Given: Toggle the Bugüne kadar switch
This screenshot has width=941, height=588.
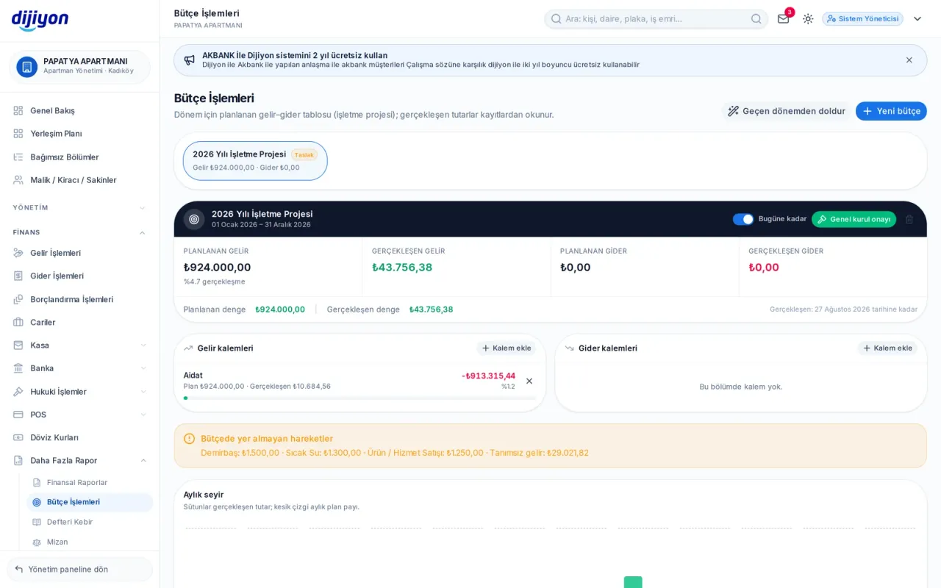Looking at the screenshot, I should coord(743,219).
